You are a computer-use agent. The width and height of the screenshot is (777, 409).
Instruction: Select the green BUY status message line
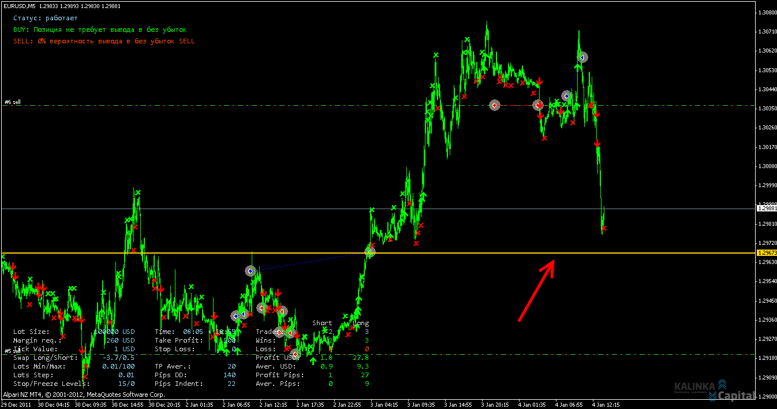click(100, 29)
